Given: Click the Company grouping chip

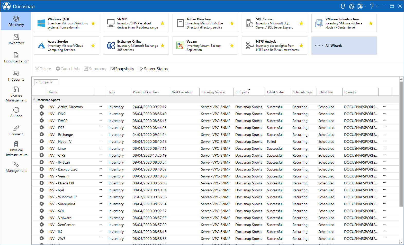Looking at the screenshot, I should pyautogui.click(x=46, y=82).
